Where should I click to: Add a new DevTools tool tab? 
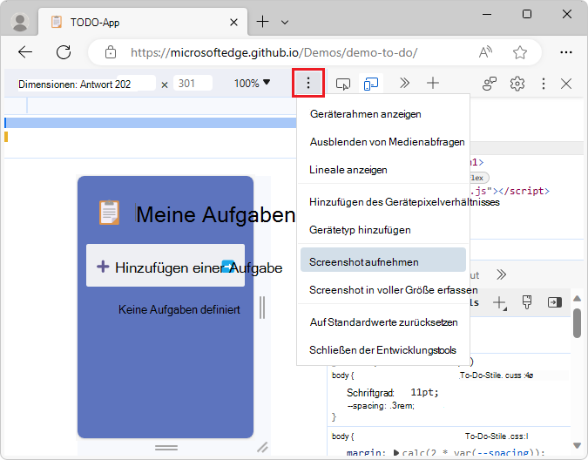point(433,83)
